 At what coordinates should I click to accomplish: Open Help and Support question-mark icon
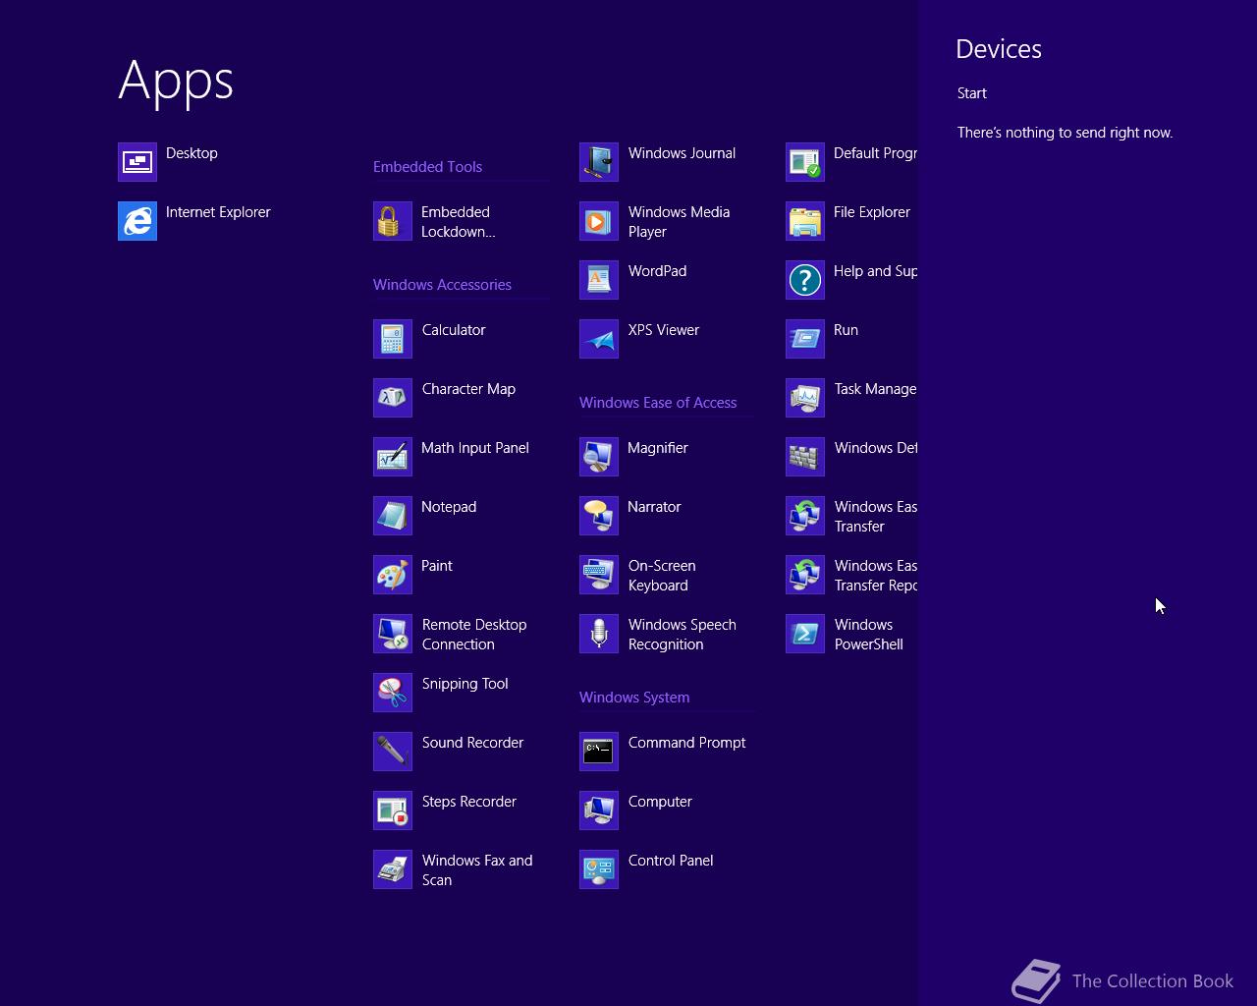(805, 280)
